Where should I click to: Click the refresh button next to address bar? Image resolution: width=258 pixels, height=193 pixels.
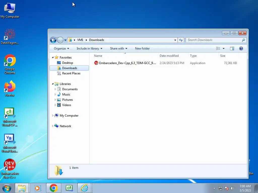[181, 40]
